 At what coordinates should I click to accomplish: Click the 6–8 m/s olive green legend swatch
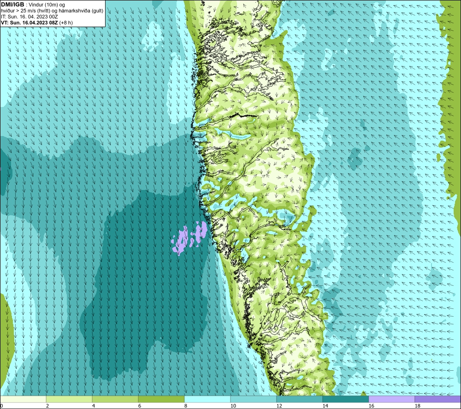click(161, 399)
